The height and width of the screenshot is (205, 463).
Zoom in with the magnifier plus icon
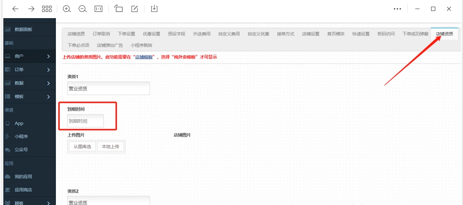coord(67,9)
